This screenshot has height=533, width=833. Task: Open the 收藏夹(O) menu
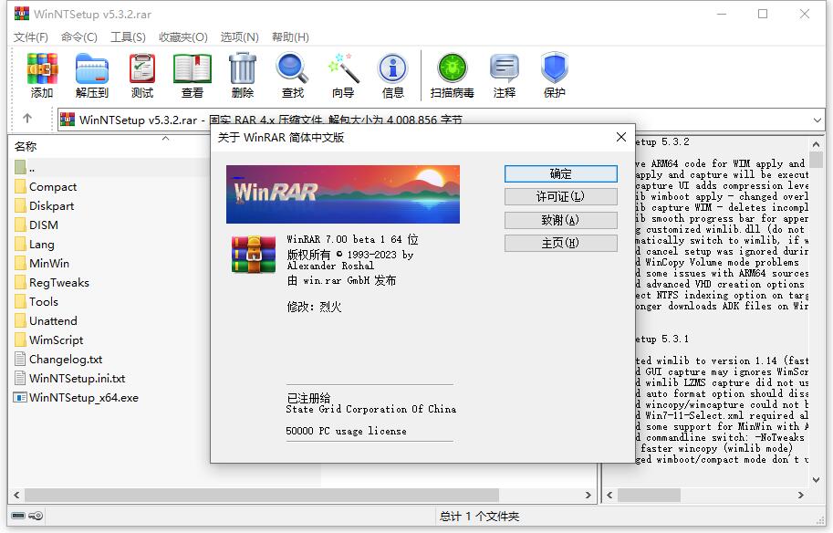click(183, 37)
